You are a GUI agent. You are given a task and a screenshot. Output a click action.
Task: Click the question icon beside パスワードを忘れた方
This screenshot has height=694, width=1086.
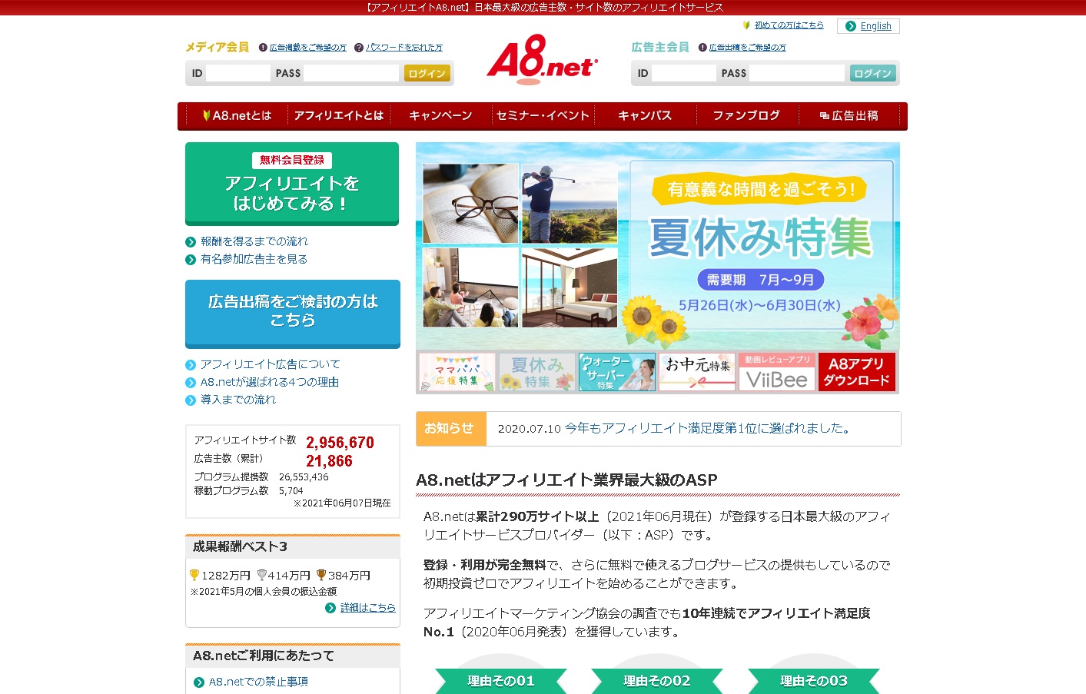click(359, 48)
